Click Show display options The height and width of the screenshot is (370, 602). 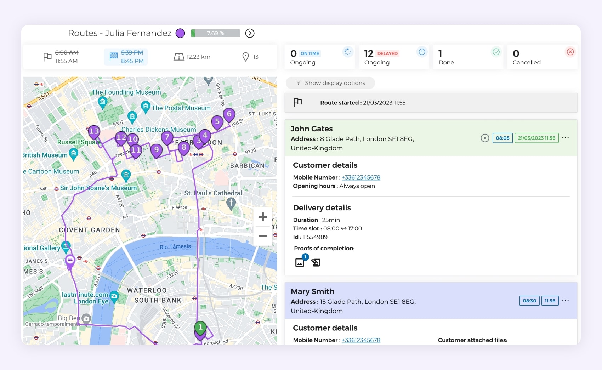[x=330, y=83]
